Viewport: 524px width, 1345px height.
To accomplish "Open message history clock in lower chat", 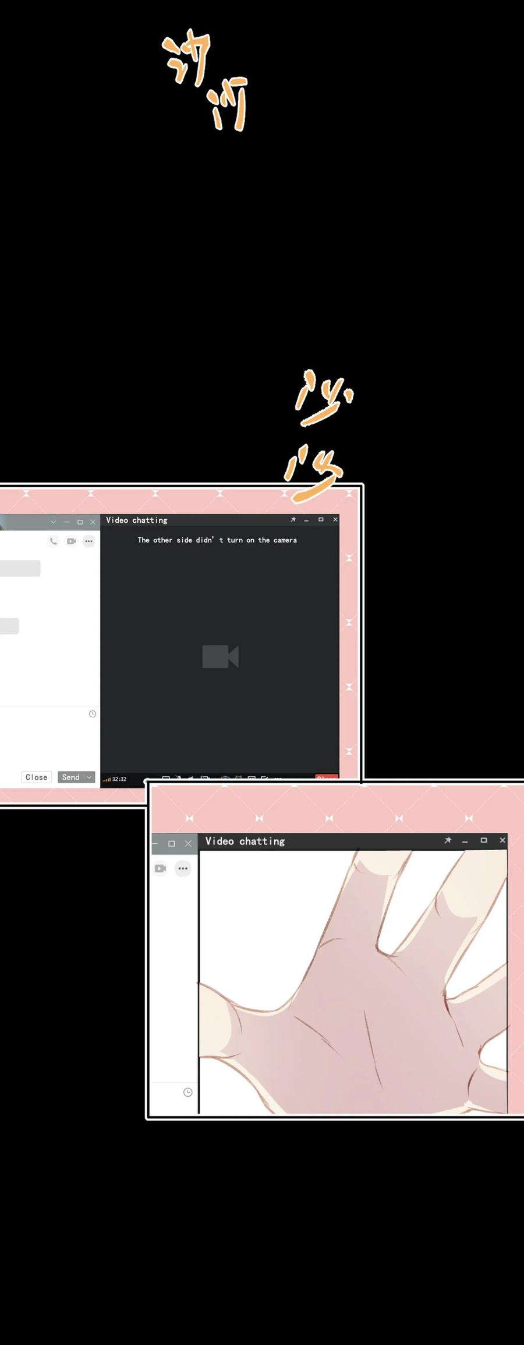I will tap(187, 1092).
